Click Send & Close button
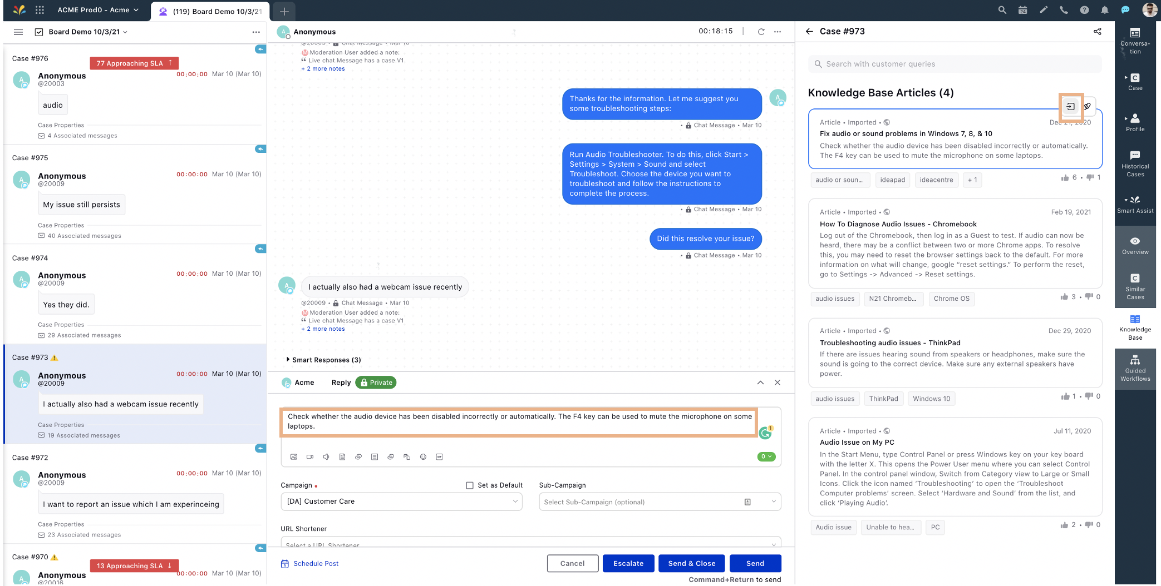Viewport: 1161px width, 586px height. click(x=691, y=563)
